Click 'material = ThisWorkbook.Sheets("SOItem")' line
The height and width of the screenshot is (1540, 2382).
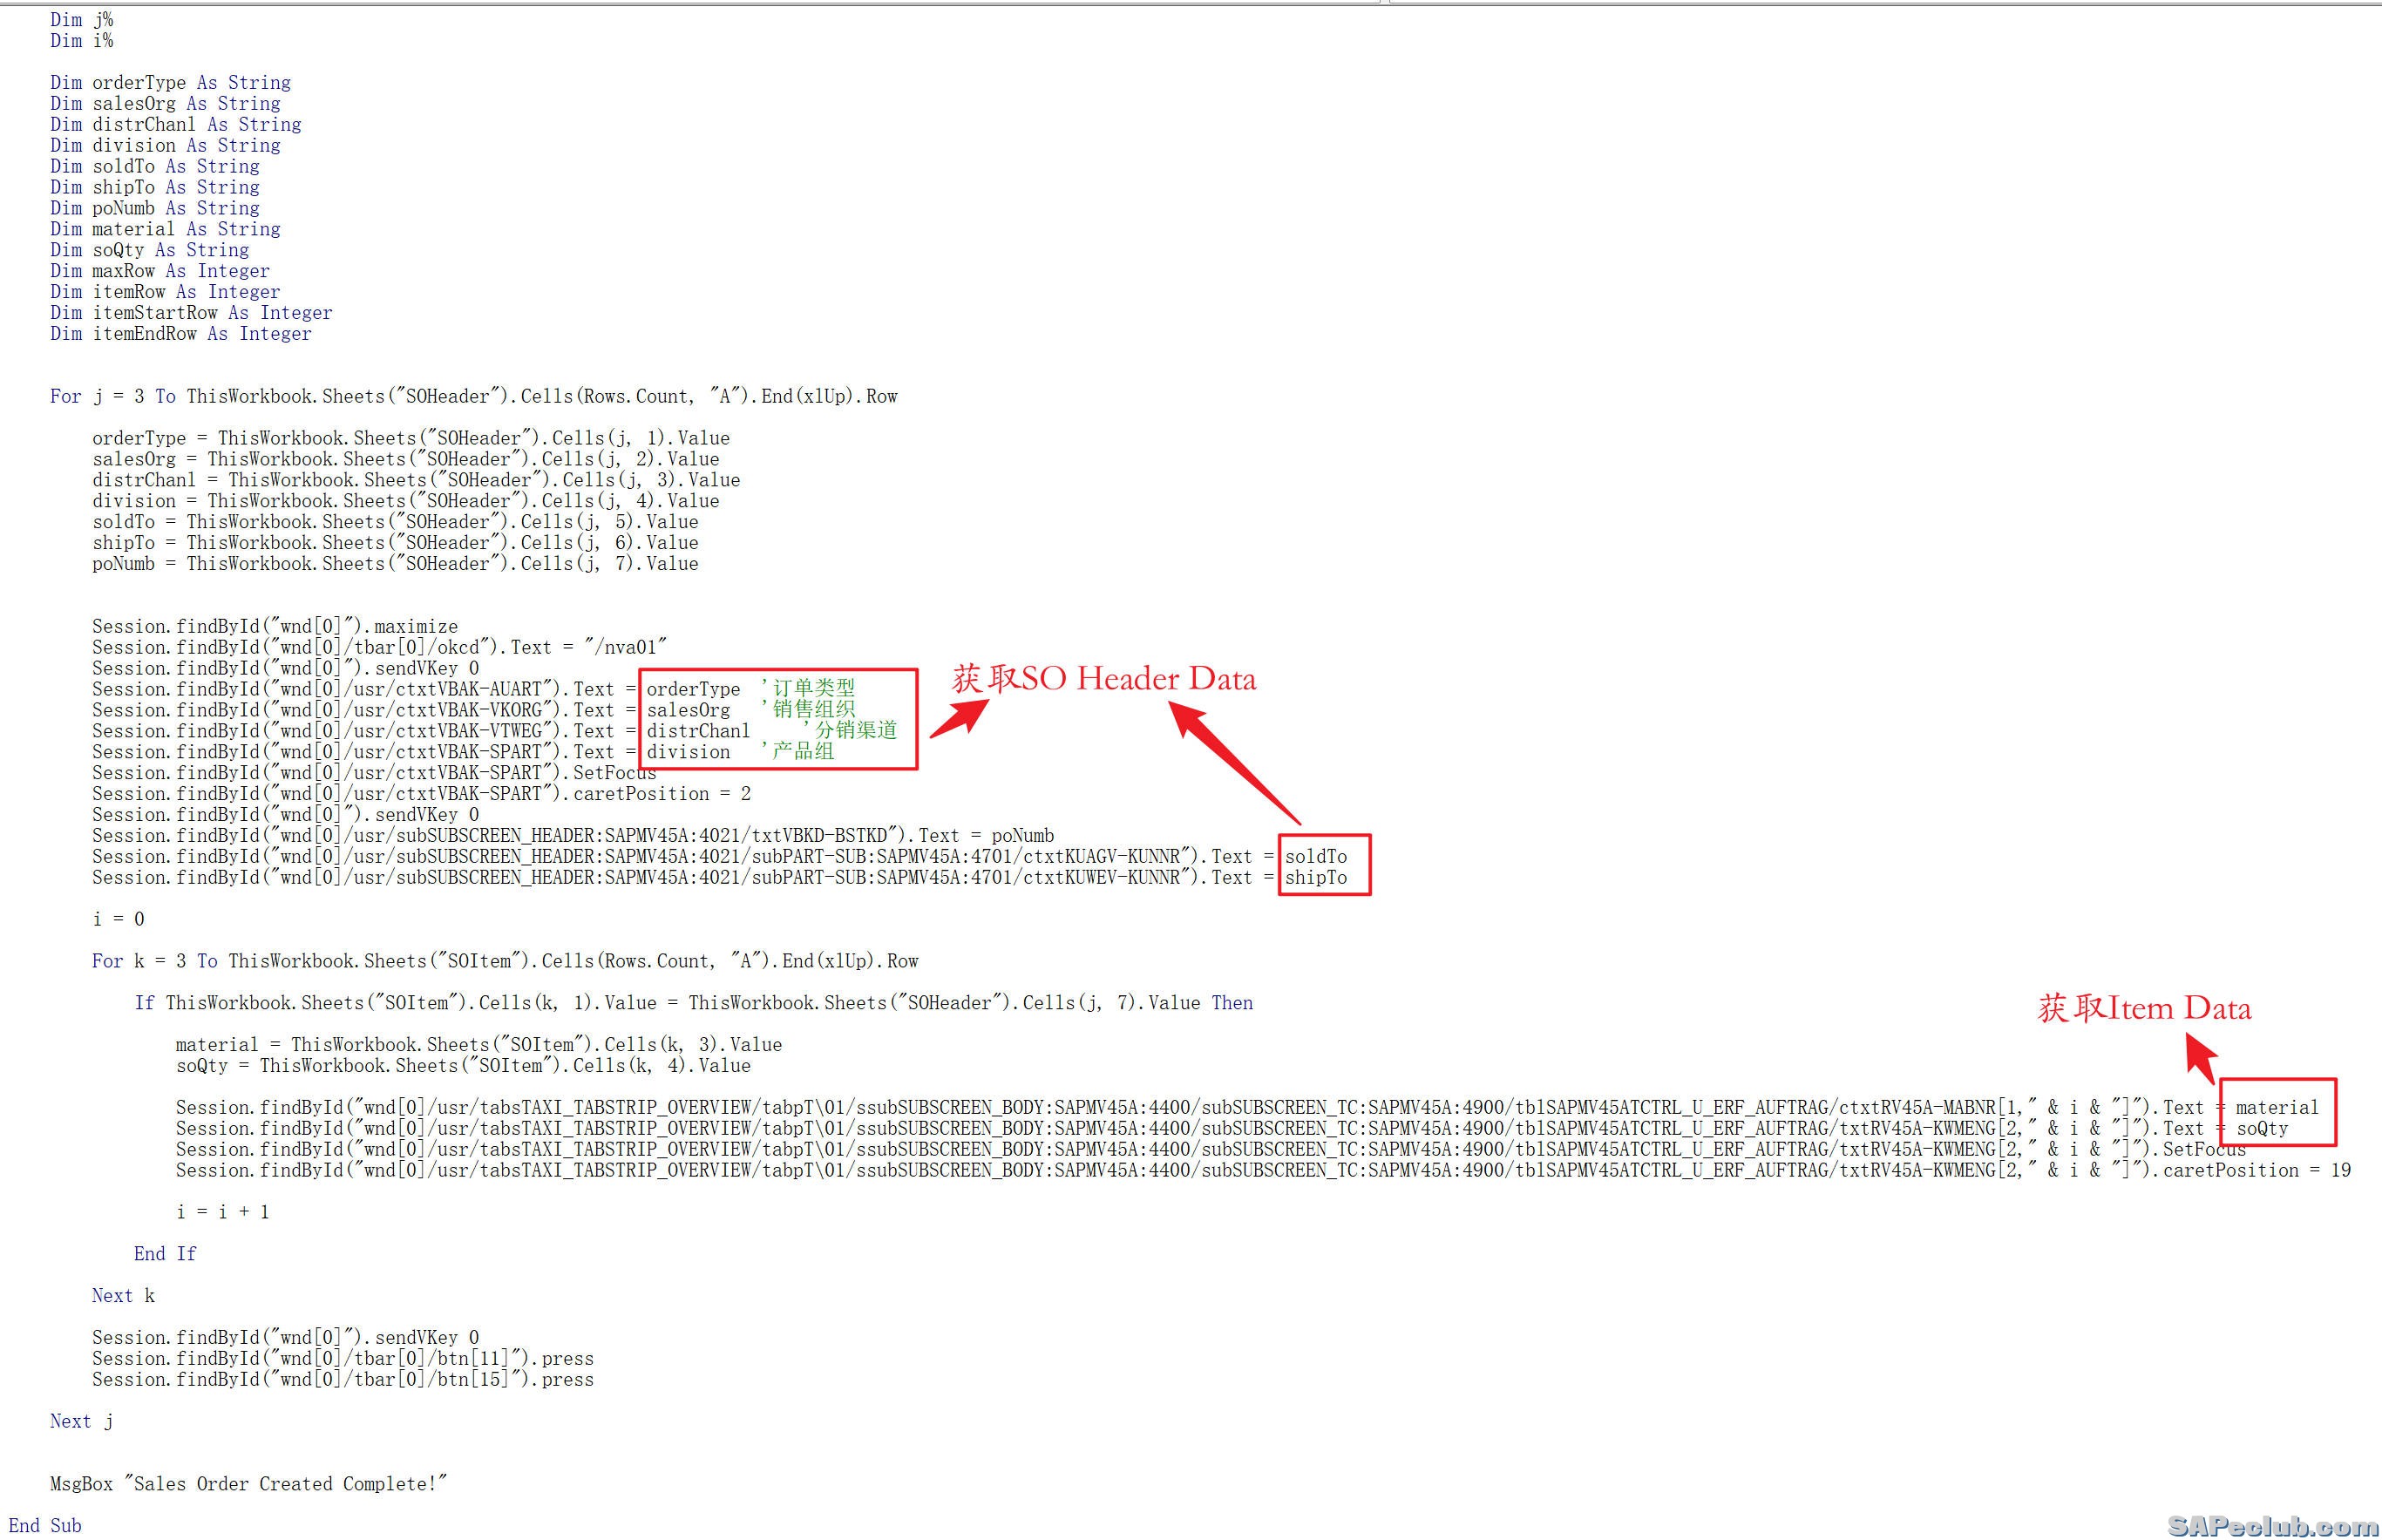pos(479,1046)
